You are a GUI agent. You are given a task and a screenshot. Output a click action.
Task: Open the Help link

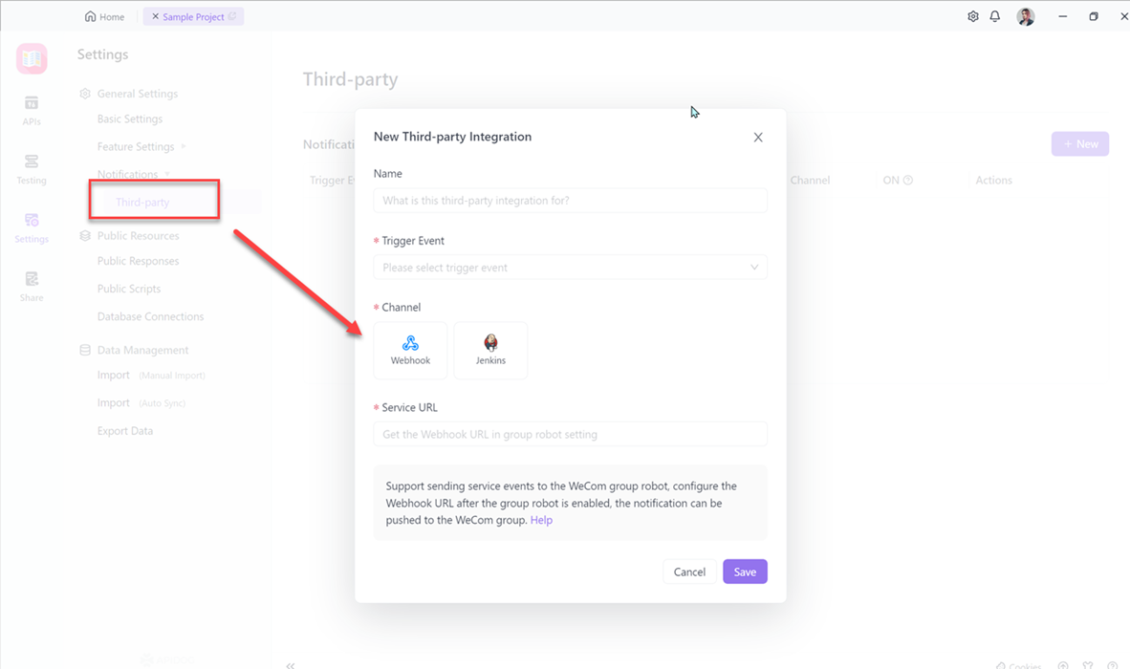pyautogui.click(x=541, y=520)
